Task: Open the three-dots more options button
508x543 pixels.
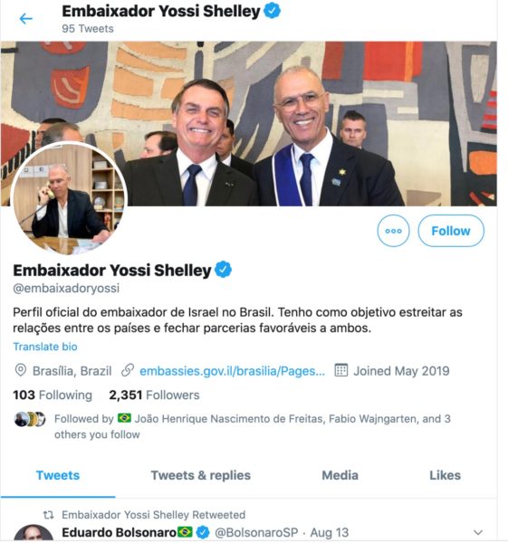Action: coord(393,231)
